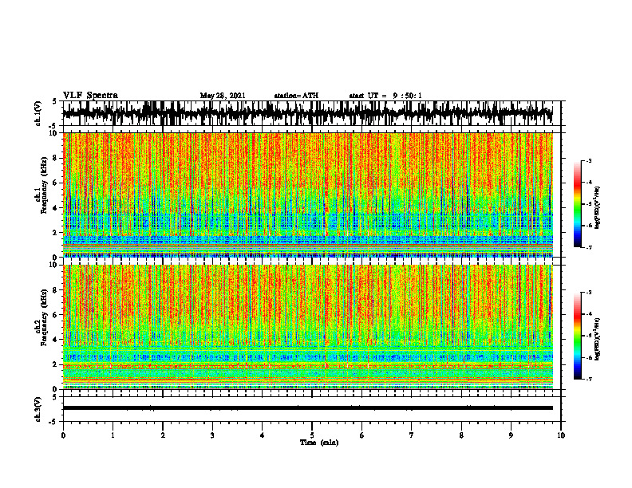Viewport: 632px width, 488px height.
Task: Select the ch.2 "Frequency (kHz)" axis label
Action: pos(44,317)
